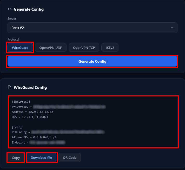Click the code brackets icon beside Generate Config
The image size is (185, 170).
coord(10,9)
